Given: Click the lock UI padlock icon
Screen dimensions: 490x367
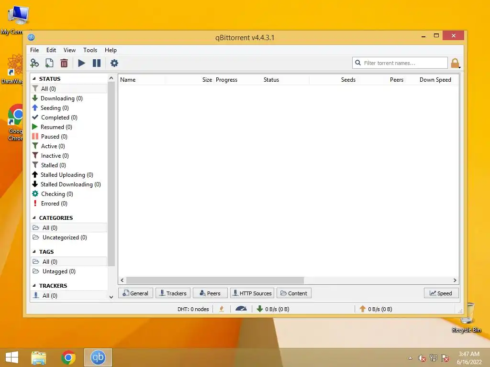Looking at the screenshot, I should pos(455,63).
